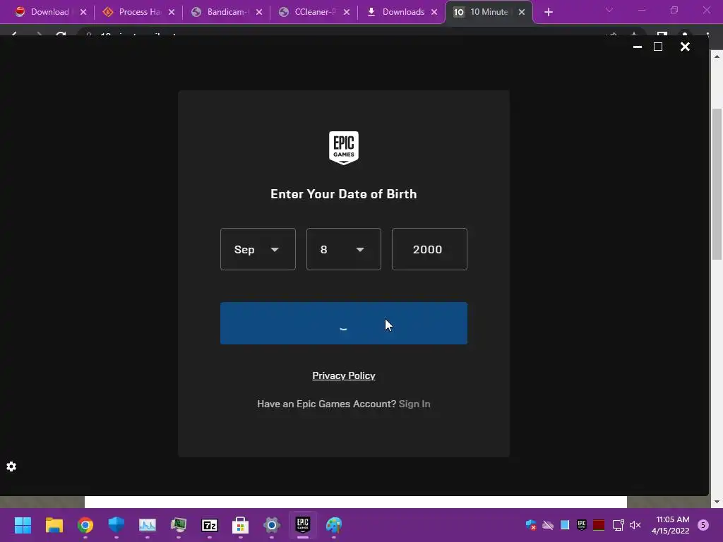Close the CCleaner tab
This screenshot has height=542, width=723.
point(347,12)
